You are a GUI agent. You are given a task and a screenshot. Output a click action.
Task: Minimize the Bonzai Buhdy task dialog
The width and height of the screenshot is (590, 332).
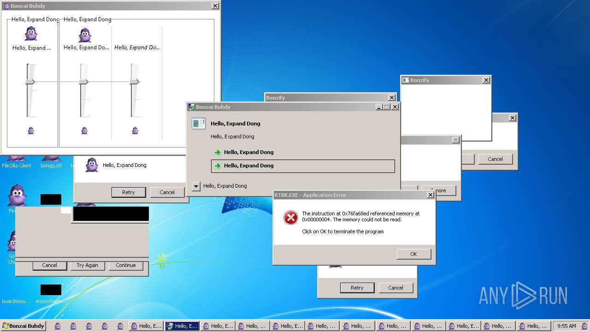tap(379, 107)
